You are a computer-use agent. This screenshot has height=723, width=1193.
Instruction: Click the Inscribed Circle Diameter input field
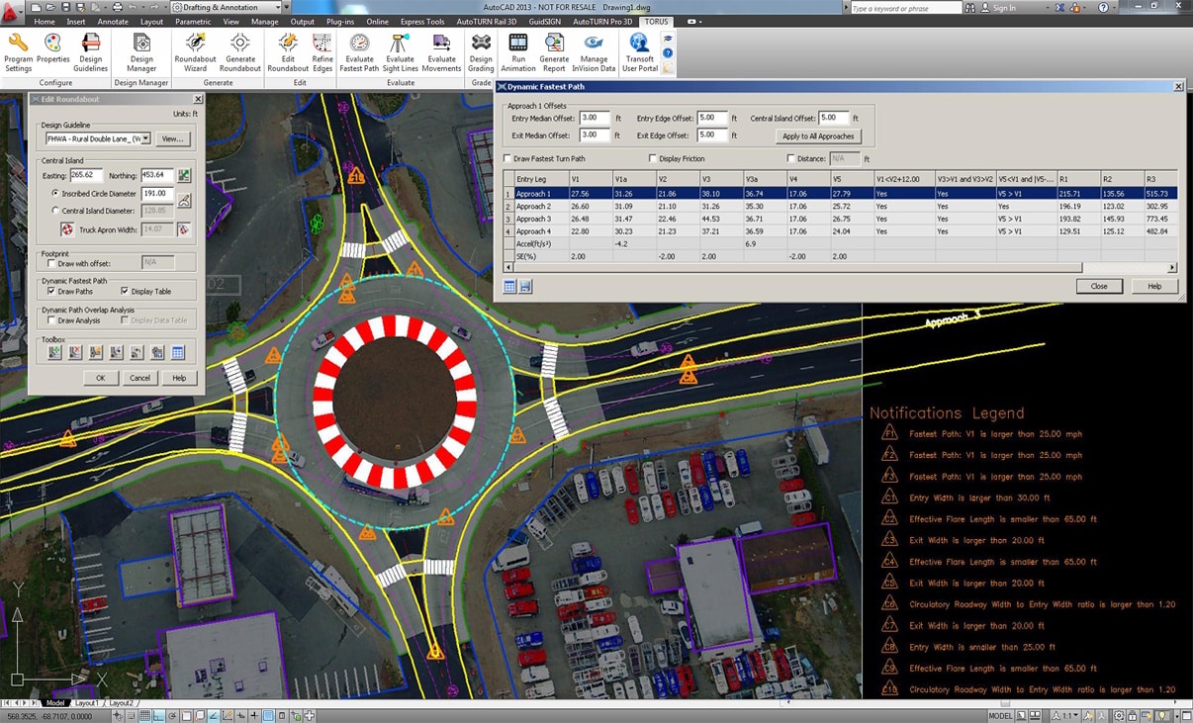156,194
